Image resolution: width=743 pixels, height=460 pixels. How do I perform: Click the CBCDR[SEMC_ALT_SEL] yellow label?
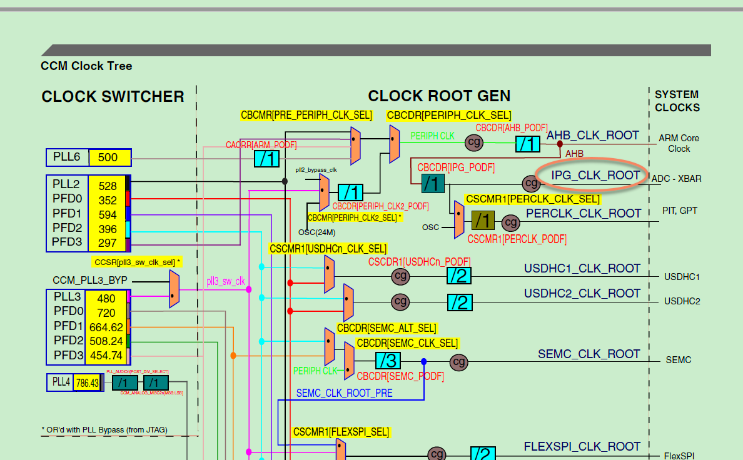387,328
